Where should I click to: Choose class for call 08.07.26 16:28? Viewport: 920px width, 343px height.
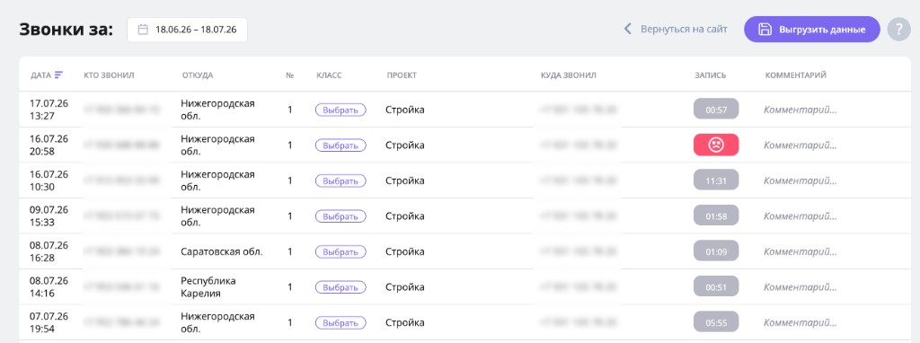[x=341, y=251]
